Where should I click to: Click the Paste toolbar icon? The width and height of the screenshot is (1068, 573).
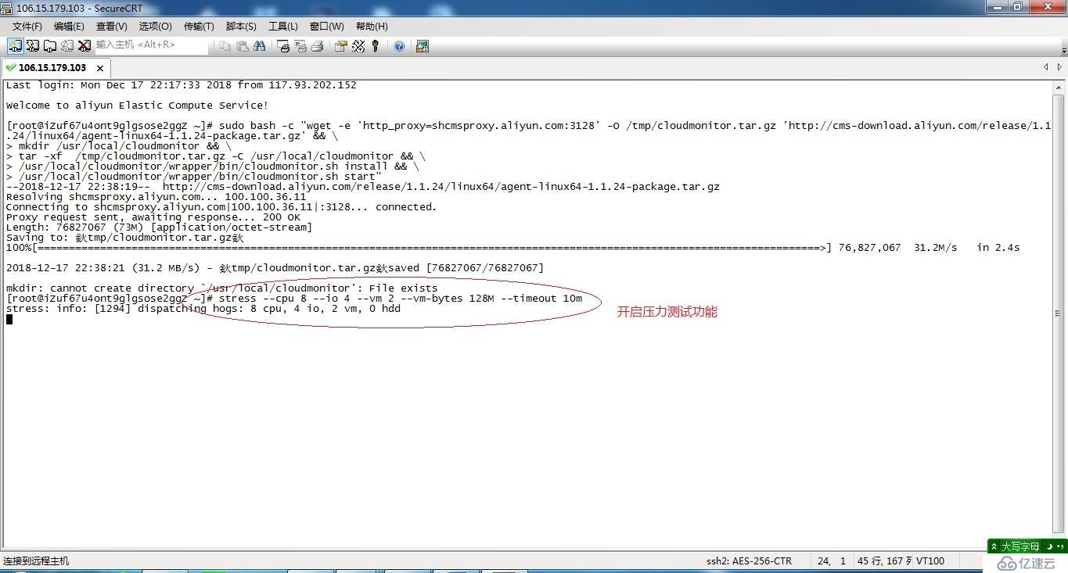point(243,46)
